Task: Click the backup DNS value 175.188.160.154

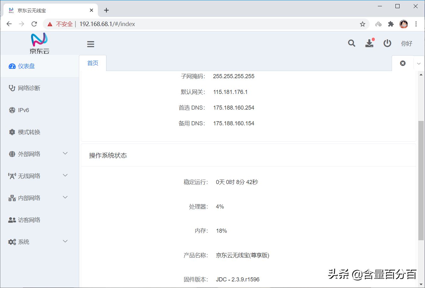Action: click(x=234, y=123)
